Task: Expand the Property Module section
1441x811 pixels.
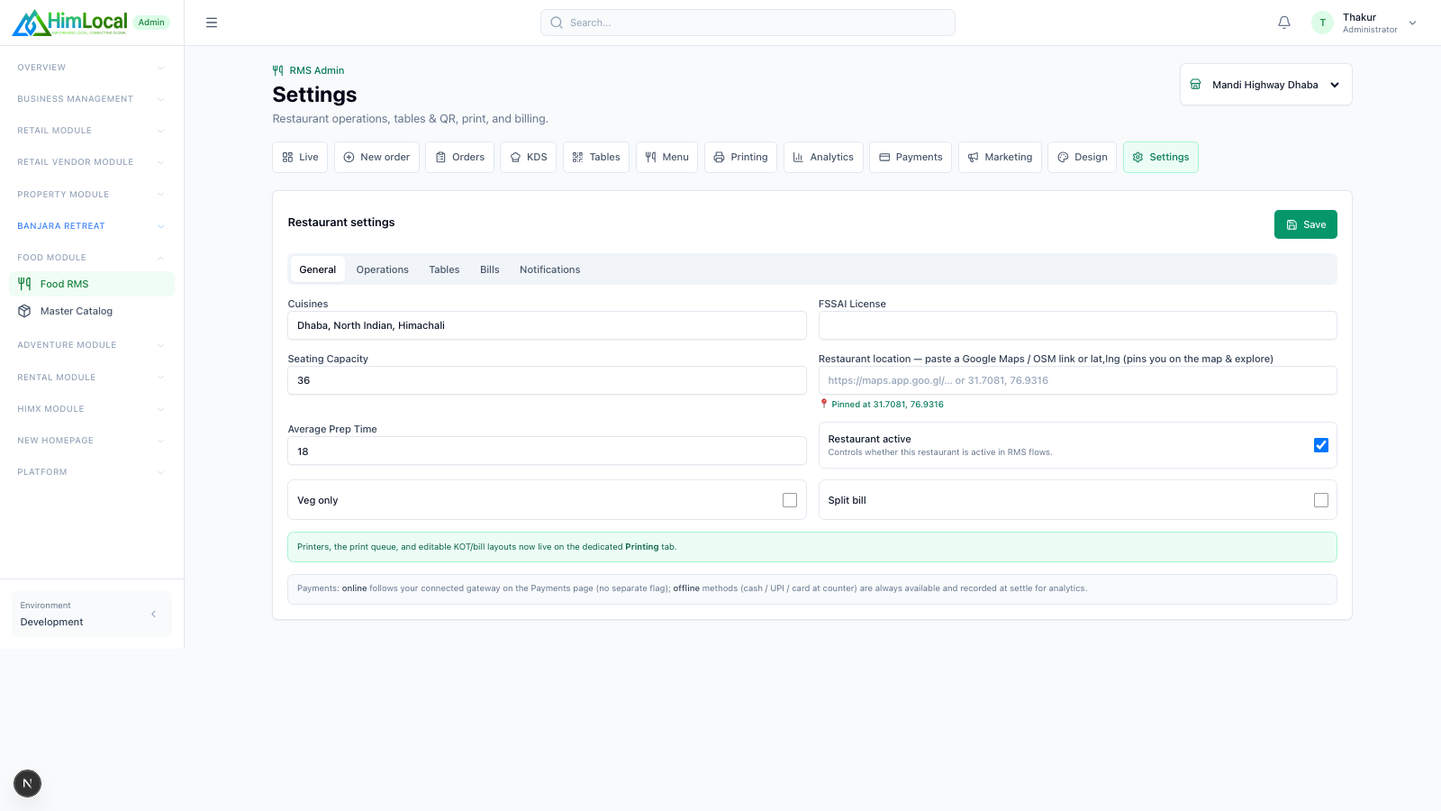Action: 91,195
